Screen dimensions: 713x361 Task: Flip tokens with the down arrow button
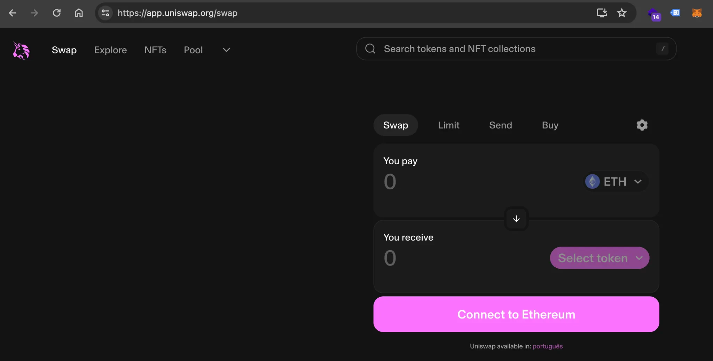[x=516, y=219]
